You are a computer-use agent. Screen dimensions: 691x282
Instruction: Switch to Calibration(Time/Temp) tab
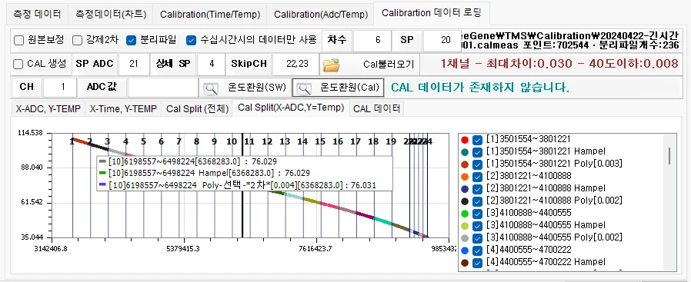[x=210, y=14]
